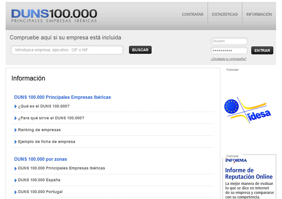Click the BUSCAR button
Image resolution: width=282 pixels, height=199 pixels.
coord(140,50)
